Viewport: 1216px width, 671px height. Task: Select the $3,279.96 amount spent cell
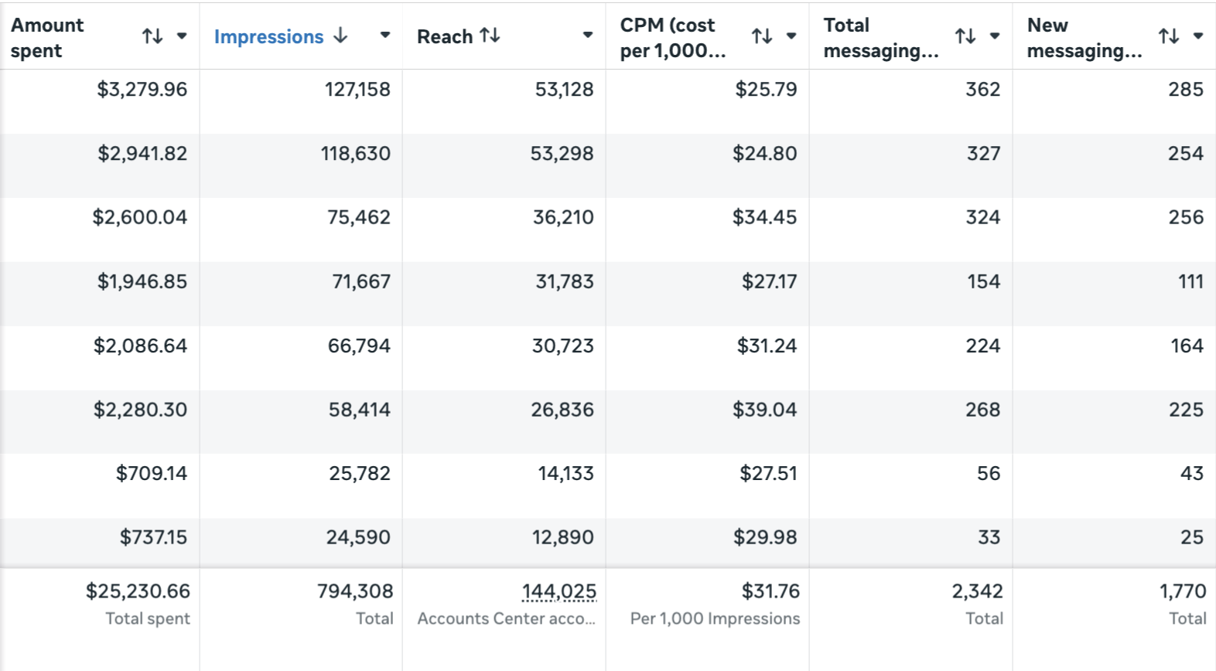tap(142, 89)
